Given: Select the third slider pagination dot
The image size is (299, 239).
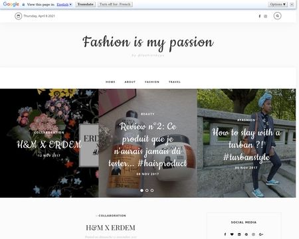Looking at the screenshot, I should (x=152, y=191).
